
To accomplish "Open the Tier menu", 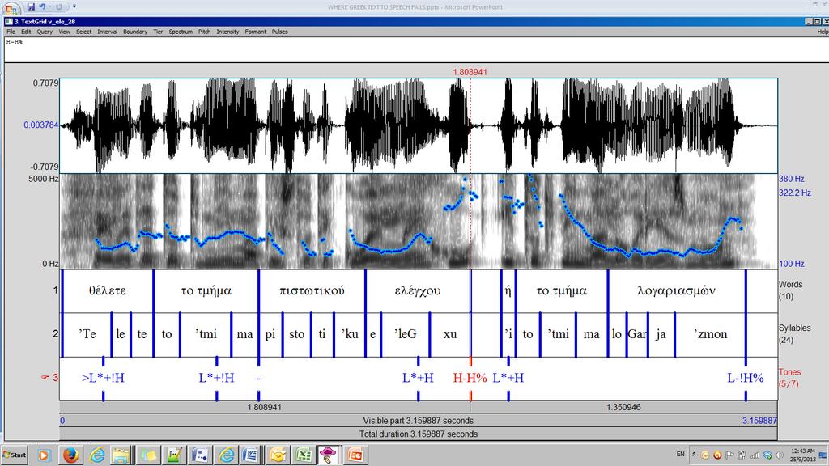I will (x=158, y=32).
